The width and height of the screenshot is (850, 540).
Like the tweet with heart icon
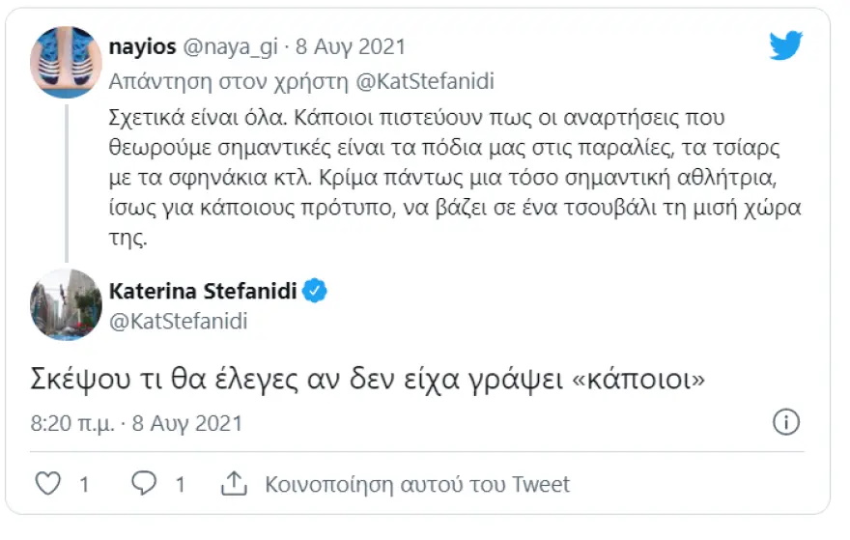point(47,483)
